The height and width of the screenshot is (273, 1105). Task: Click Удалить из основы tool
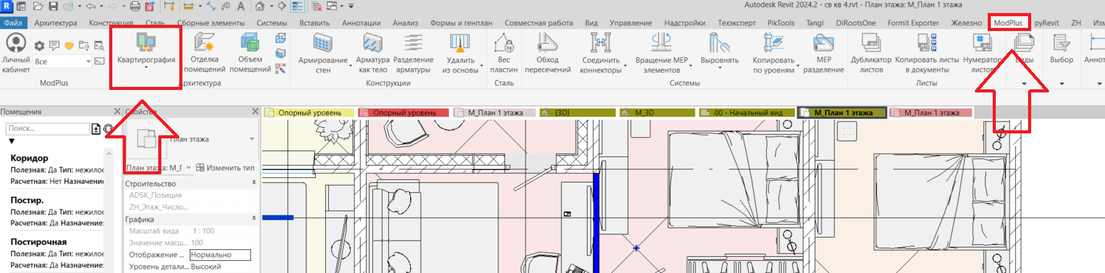pos(460,53)
